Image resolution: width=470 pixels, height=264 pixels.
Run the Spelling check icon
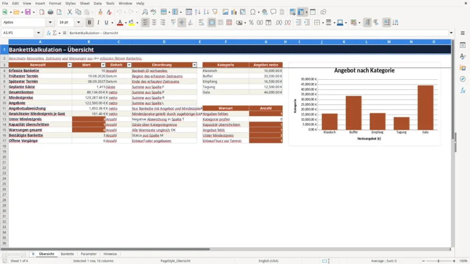[x=153, y=12]
